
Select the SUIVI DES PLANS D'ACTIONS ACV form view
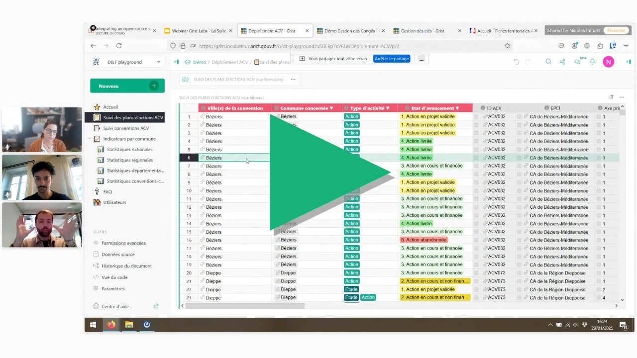click(x=238, y=79)
